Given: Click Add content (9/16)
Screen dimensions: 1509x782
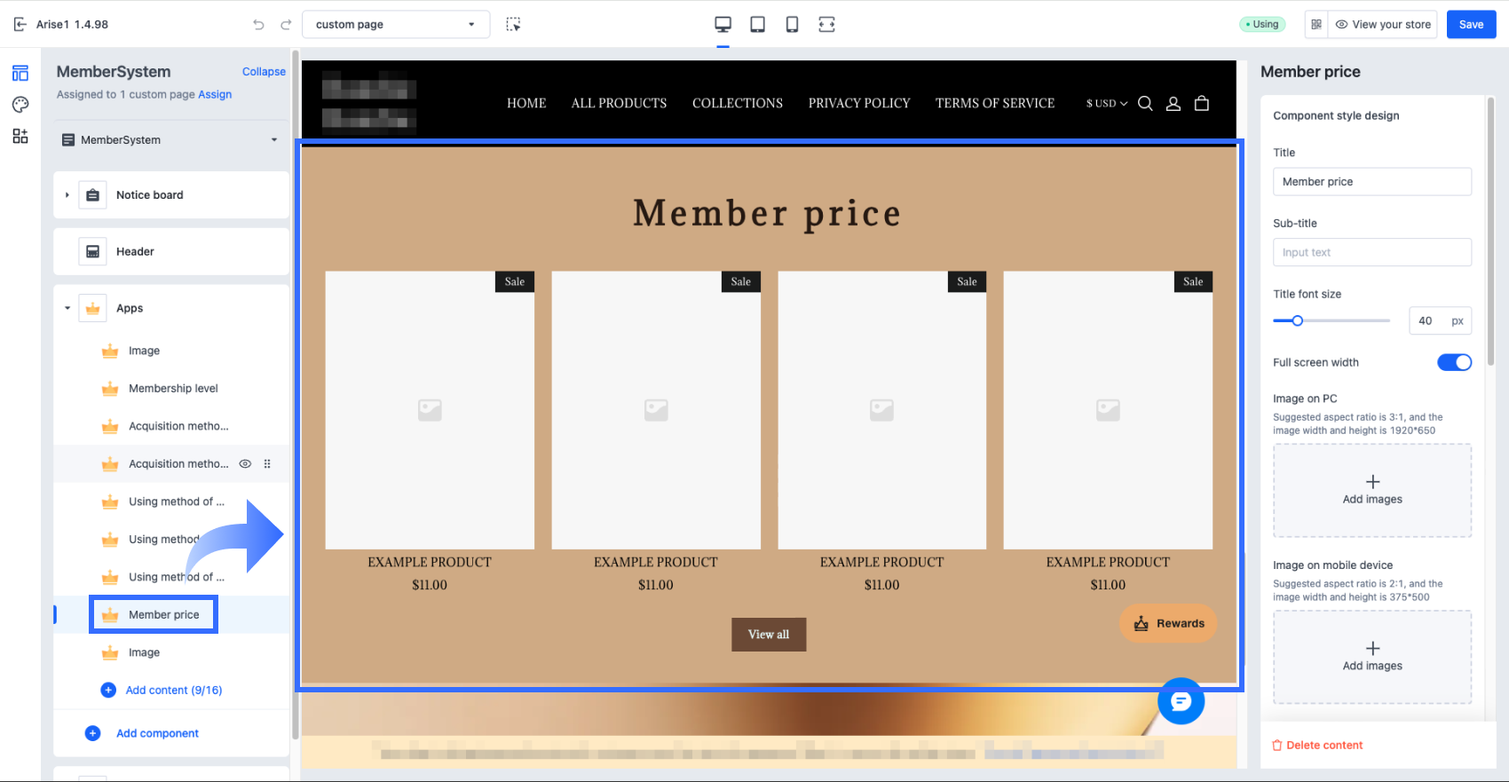Looking at the screenshot, I should (x=174, y=691).
